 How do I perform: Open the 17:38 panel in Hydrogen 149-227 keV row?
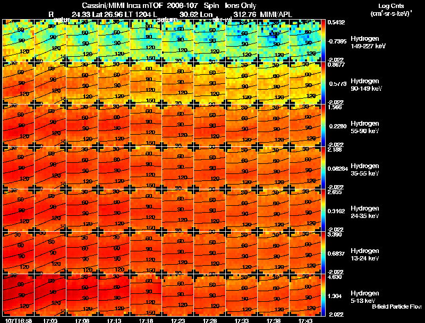tap(273, 41)
